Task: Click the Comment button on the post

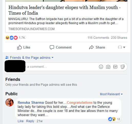Action: tap(61, 47)
